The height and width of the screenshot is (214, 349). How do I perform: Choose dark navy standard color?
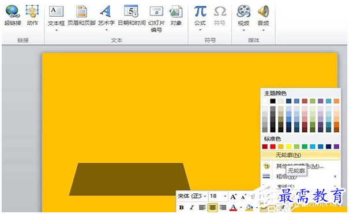pyautogui.click(x=329, y=147)
